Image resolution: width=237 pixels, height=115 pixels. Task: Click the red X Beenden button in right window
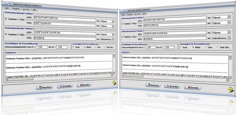click(x=193, y=87)
